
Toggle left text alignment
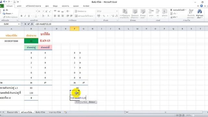click(55, 16)
